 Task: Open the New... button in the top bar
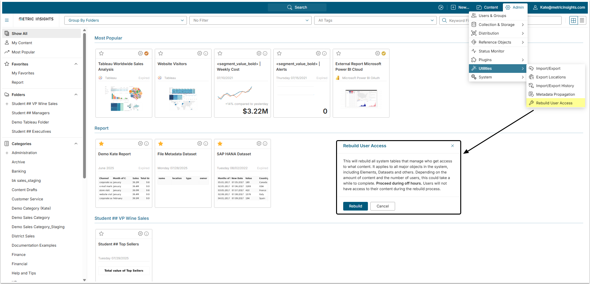pyautogui.click(x=460, y=7)
